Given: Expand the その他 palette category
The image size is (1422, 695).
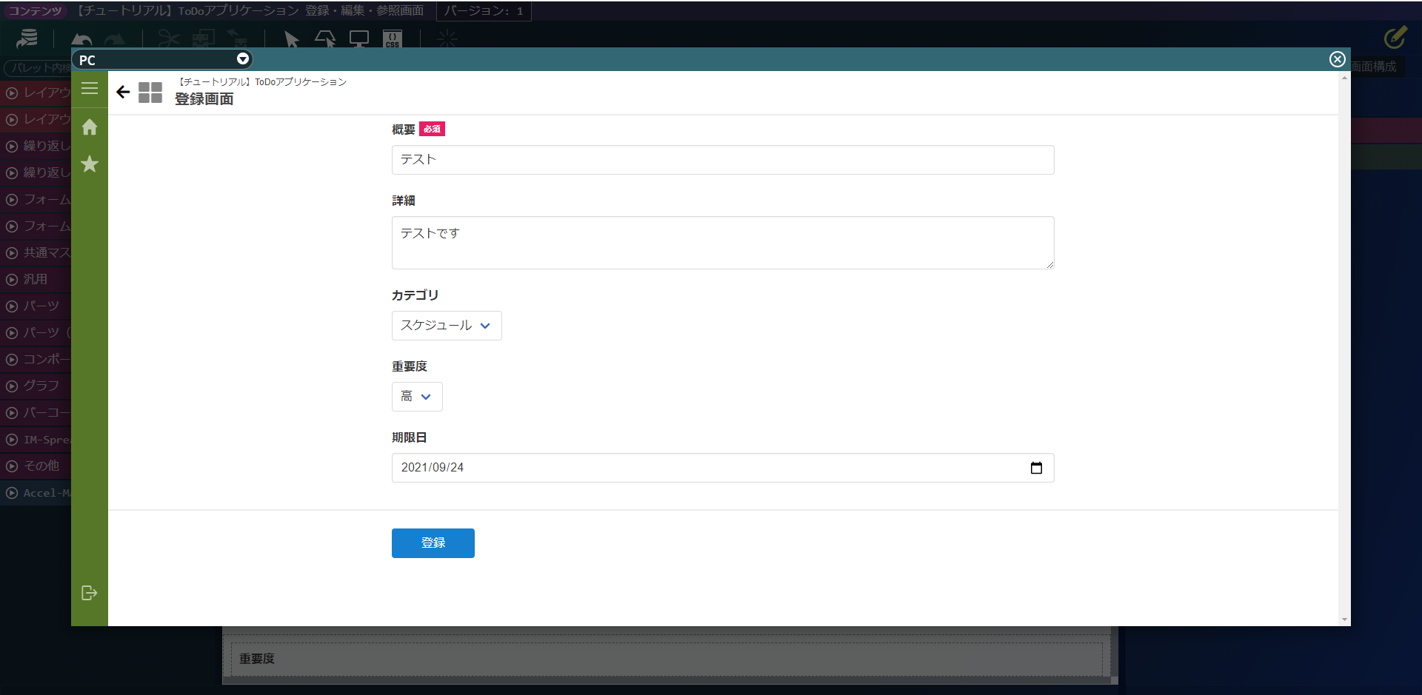Looking at the screenshot, I should click(36, 466).
